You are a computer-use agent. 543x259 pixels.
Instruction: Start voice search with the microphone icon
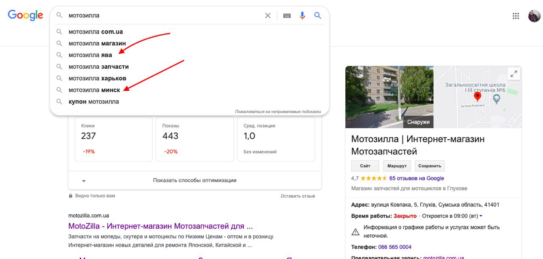coord(302,16)
